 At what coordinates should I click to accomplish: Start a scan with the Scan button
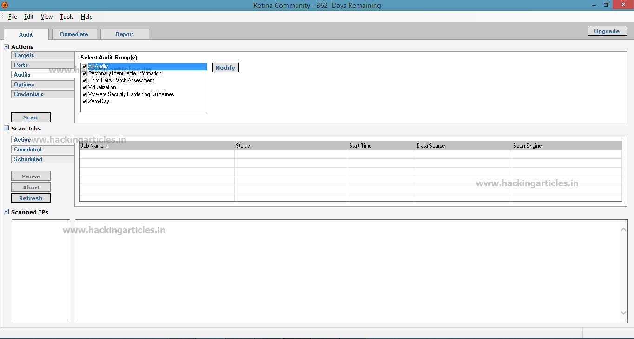(x=31, y=117)
